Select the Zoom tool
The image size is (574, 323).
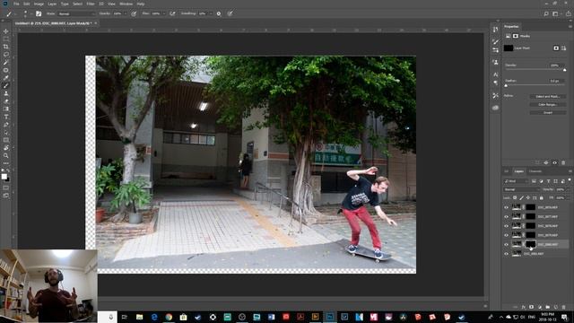[6, 155]
